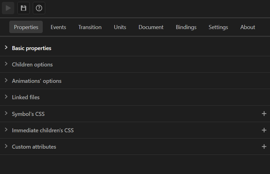Expand Custom attributes chevron
Image resolution: width=270 pixels, height=174 pixels.
point(6,146)
